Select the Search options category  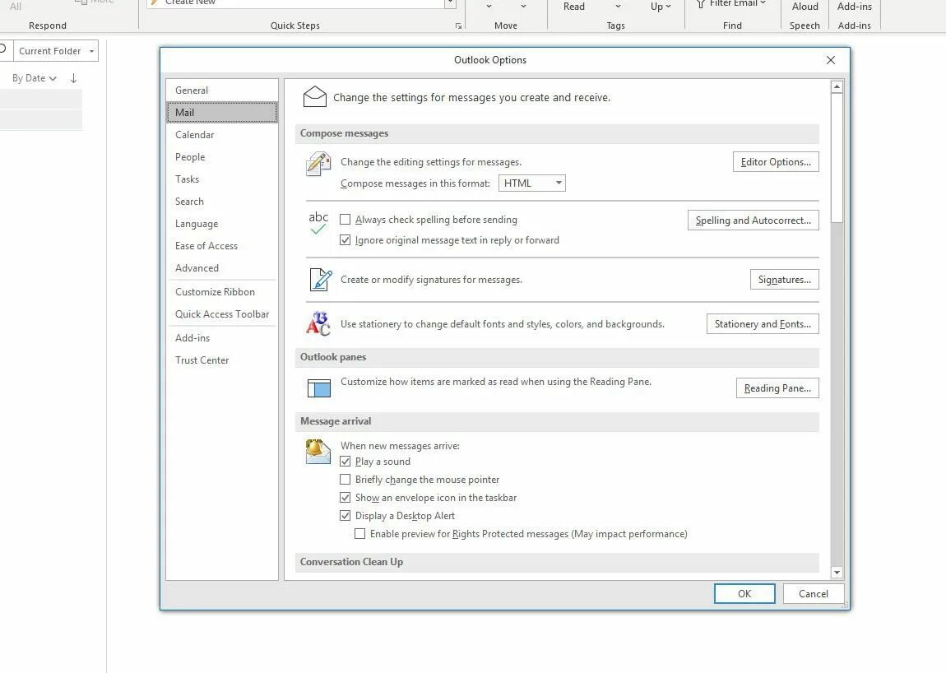(222, 202)
